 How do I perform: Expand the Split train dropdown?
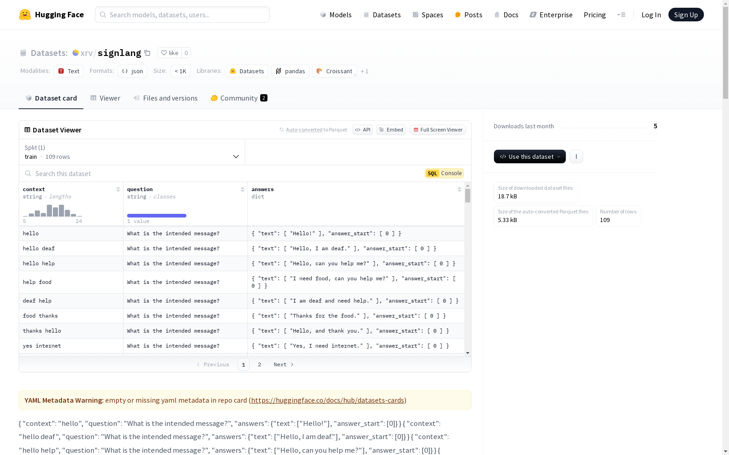(x=132, y=152)
